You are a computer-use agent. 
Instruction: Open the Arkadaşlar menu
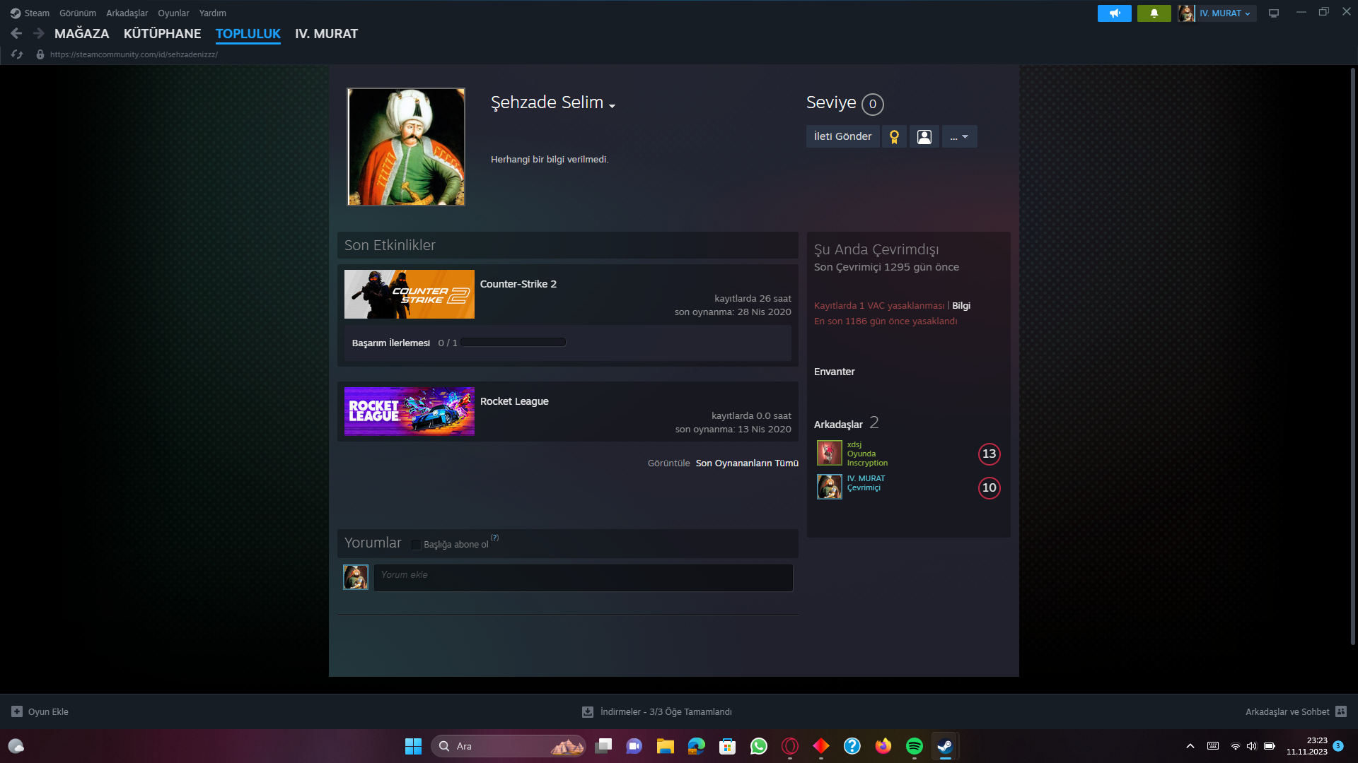(127, 13)
